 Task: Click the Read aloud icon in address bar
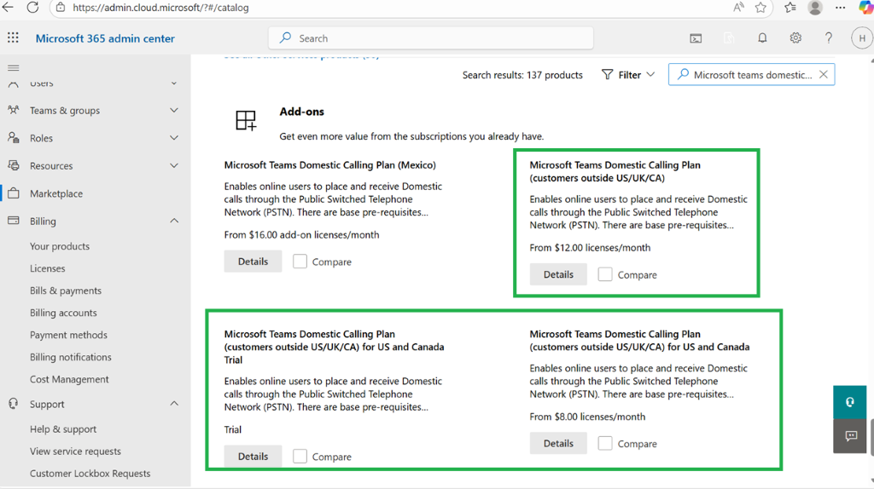pyautogui.click(x=738, y=7)
